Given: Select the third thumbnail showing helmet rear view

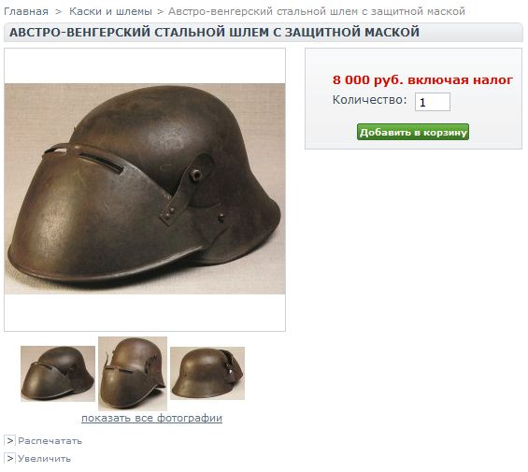Looking at the screenshot, I should tap(207, 373).
